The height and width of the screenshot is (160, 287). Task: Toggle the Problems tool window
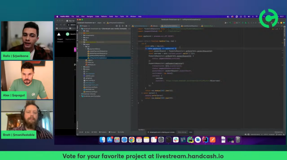coord(103,132)
